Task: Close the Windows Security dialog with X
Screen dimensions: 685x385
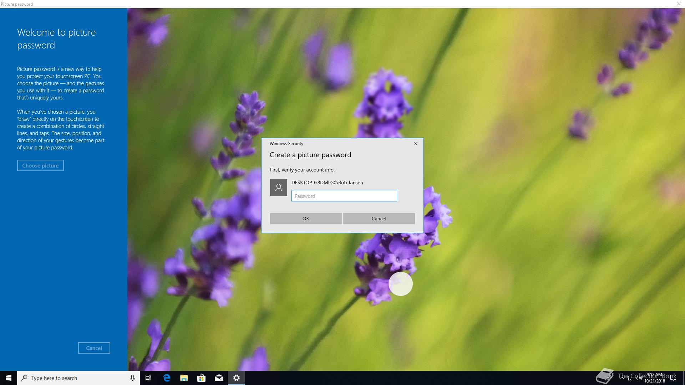Action: click(x=415, y=144)
